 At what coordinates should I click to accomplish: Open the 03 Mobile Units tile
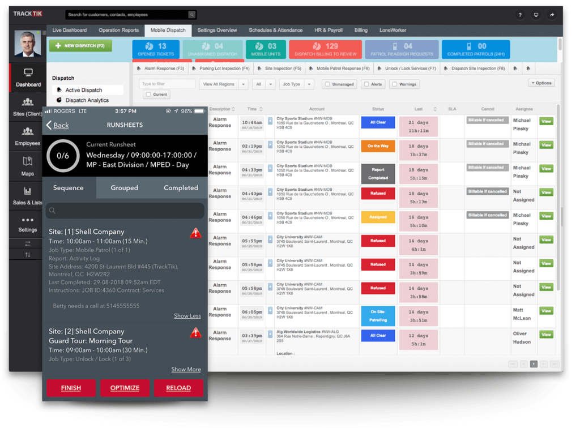(x=266, y=49)
